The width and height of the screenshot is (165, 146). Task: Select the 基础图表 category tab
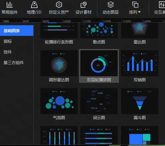coord(17,31)
